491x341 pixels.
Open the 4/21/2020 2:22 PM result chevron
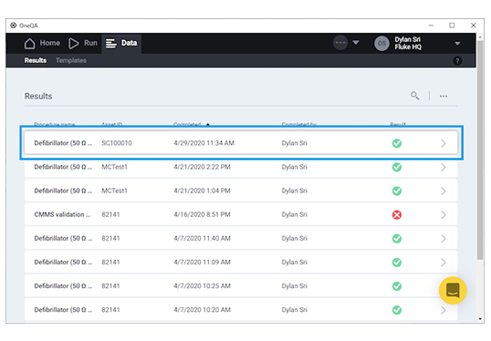click(x=444, y=167)
